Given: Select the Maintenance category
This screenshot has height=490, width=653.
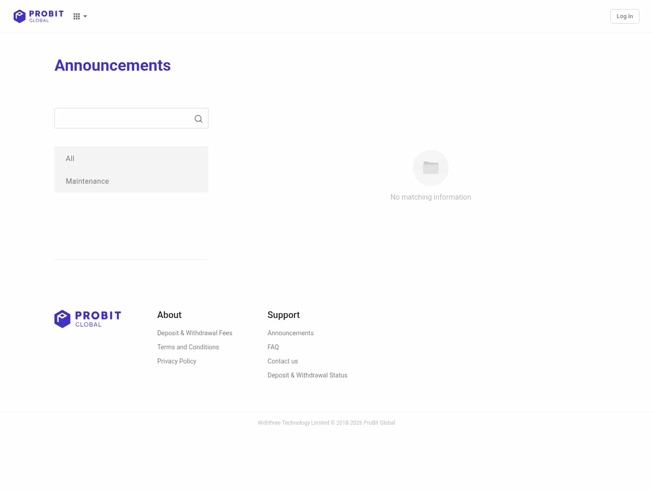Looking at the screenshot, I should pos(87,181).
